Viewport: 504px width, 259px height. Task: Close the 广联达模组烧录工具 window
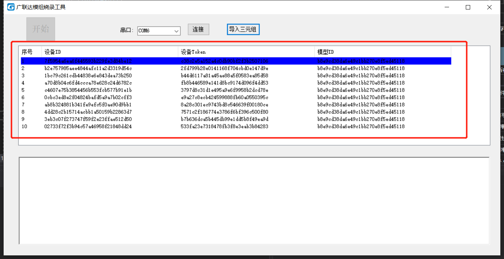pyautogui.click(x=489, y=7)
